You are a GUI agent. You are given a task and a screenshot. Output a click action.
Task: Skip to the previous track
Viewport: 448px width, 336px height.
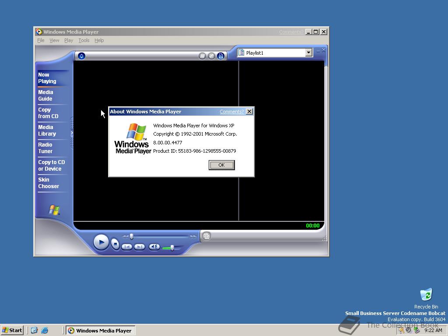[x=127, y=247]
